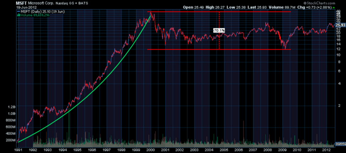Image resolution: width=346 pixels, height=153 pixels.
Task: Click the 2000 year label on the time axis
Action: [150, 151]
